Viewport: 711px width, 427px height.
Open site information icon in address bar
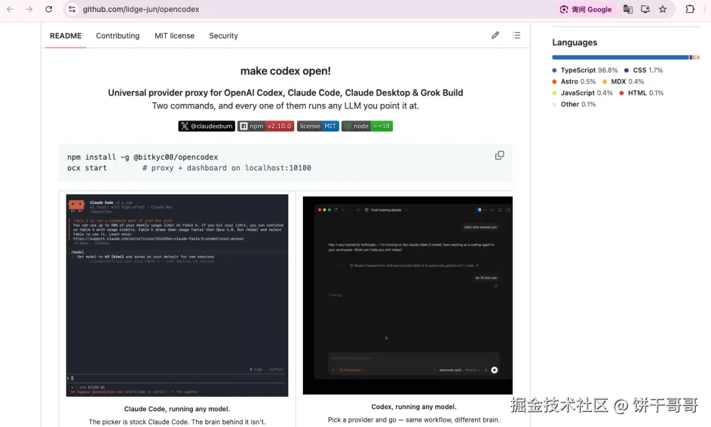[x=72, y=9]
